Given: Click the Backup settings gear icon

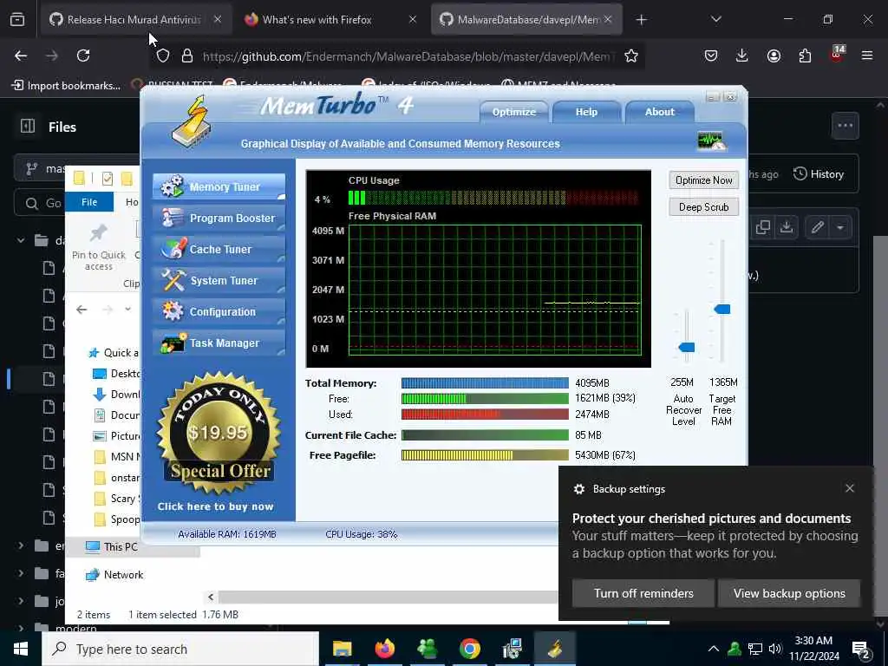Looking at the screenshot, I should click(578, 489).
